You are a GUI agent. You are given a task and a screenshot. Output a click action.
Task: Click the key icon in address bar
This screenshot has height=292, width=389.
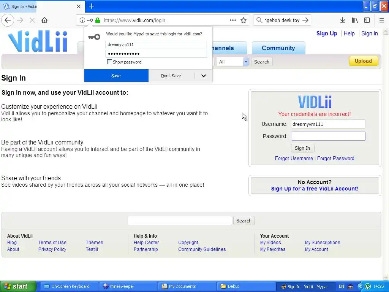(90, 21)
